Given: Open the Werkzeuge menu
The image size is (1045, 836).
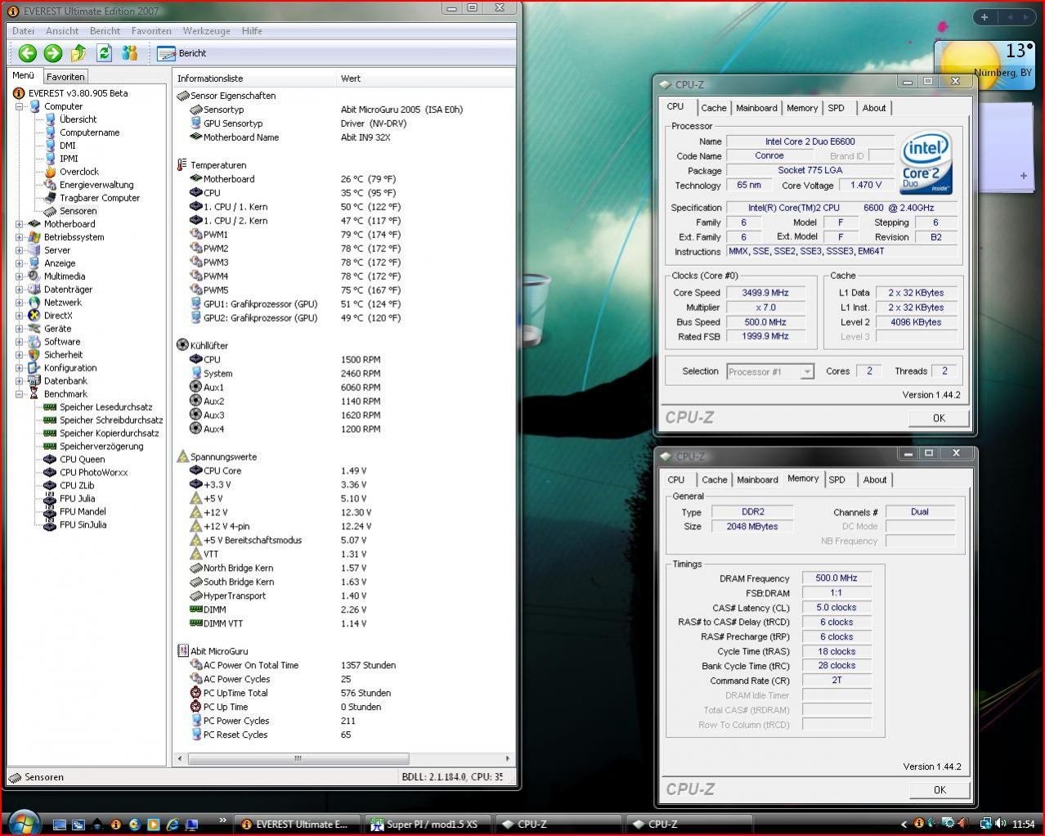Looking at the screenshot, I should [x=206, y=31].
